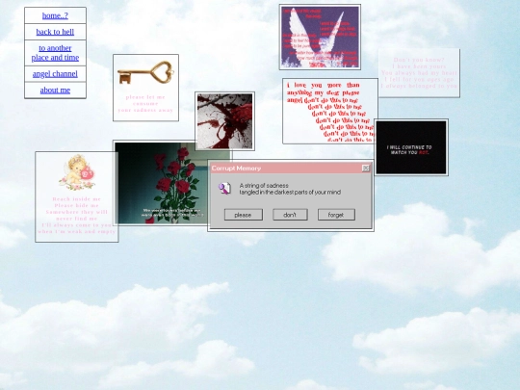Click the "don't" button in the dialog
This screenshot has height=390, width=520.
tap(290, 215)
